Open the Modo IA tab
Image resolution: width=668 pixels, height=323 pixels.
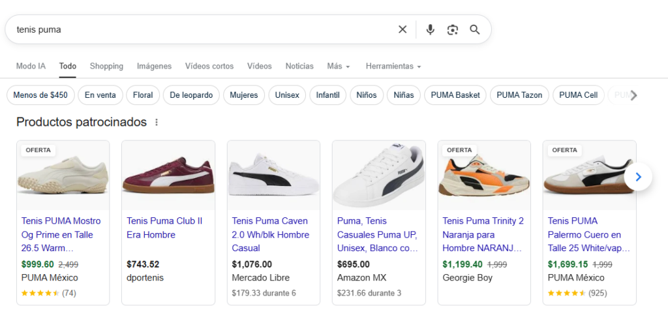[31, 67]
